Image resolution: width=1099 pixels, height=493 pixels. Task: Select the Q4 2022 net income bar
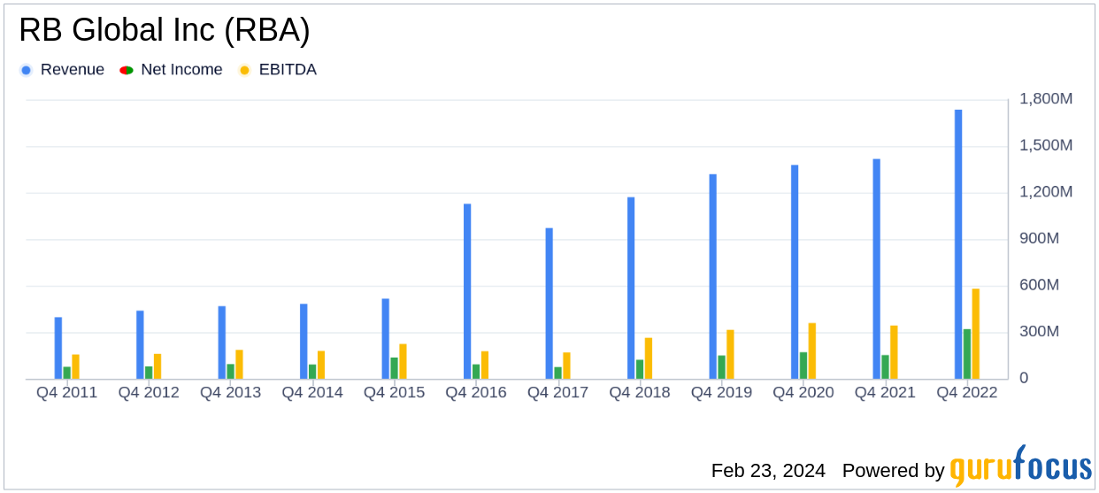[967, 354]
